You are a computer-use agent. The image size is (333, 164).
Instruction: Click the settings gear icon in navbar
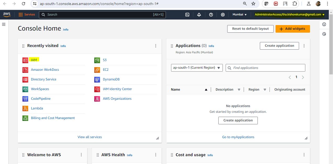(223, 15)
